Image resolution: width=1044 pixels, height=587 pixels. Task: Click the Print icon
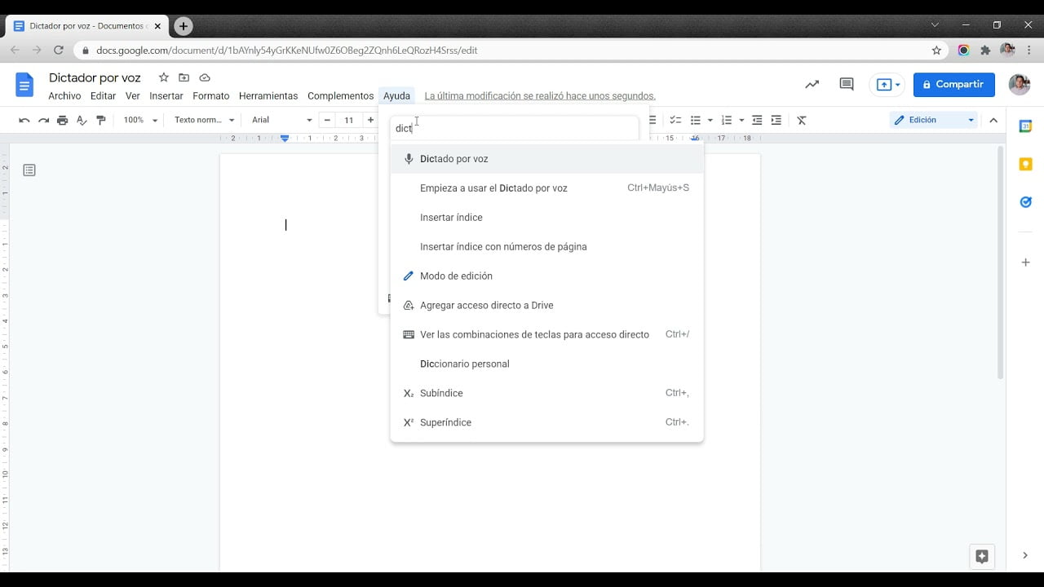(62, 120)
